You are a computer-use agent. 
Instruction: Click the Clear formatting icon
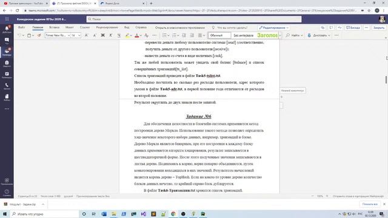pyautogui.click(x=147, y=35)
